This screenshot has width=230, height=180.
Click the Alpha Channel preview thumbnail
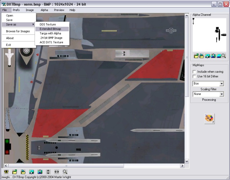(x=209, y=34)
